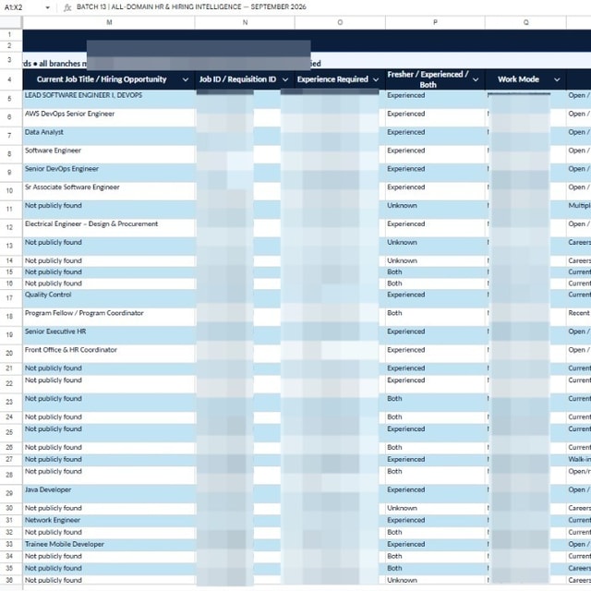The image size is (591, 591).
Task: Click Both cell in row 15
Action: click(435, 272)
